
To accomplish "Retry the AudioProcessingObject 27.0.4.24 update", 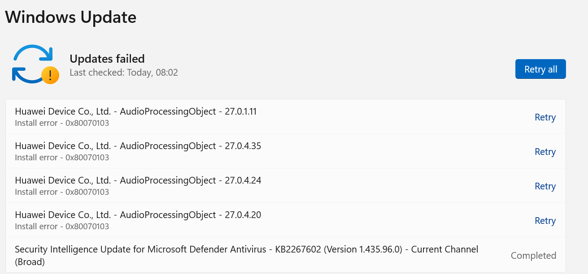I will [545, 186].
